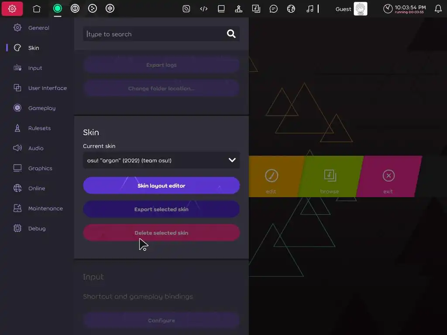Click the running time text
The image size is (447, 335).
[x=409, y=12]
